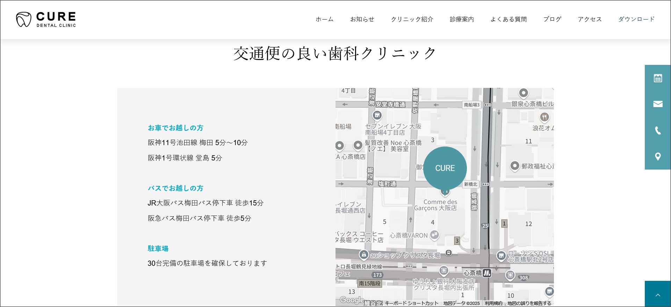Viewport: 671px width, 307px height.
Task: Click the calendar reservation icon in sidebar
Action: 658,78
